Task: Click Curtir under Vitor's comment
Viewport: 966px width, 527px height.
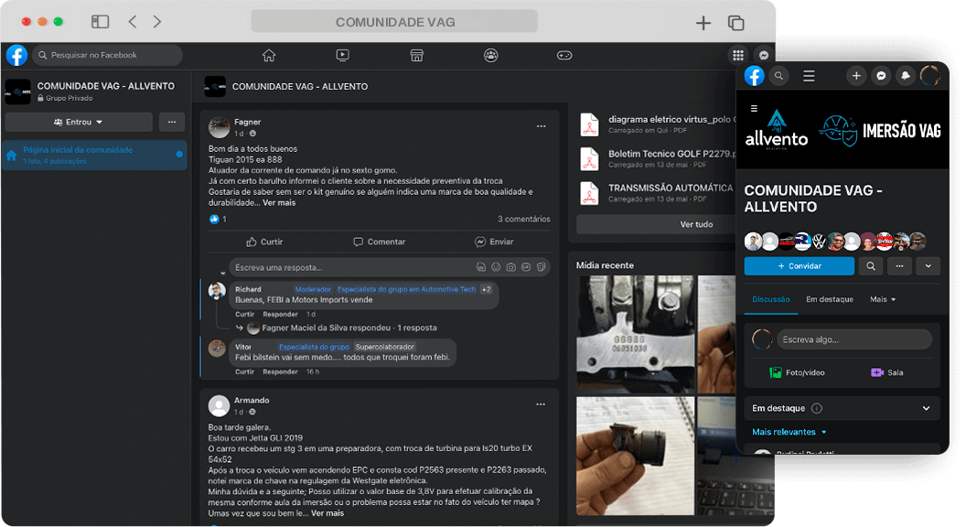Action: point(244,371)
